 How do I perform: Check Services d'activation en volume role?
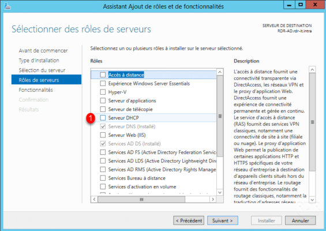coord(103,187)
